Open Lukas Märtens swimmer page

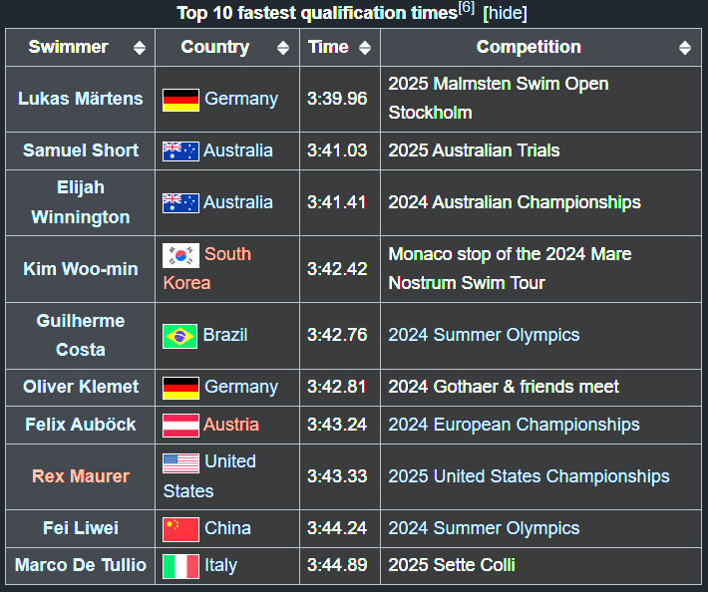tap(81, 99)
